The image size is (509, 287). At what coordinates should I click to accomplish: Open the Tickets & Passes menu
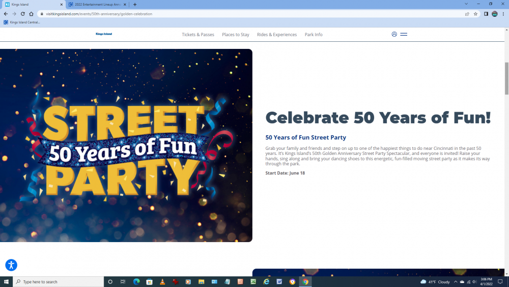pos(198,35)
